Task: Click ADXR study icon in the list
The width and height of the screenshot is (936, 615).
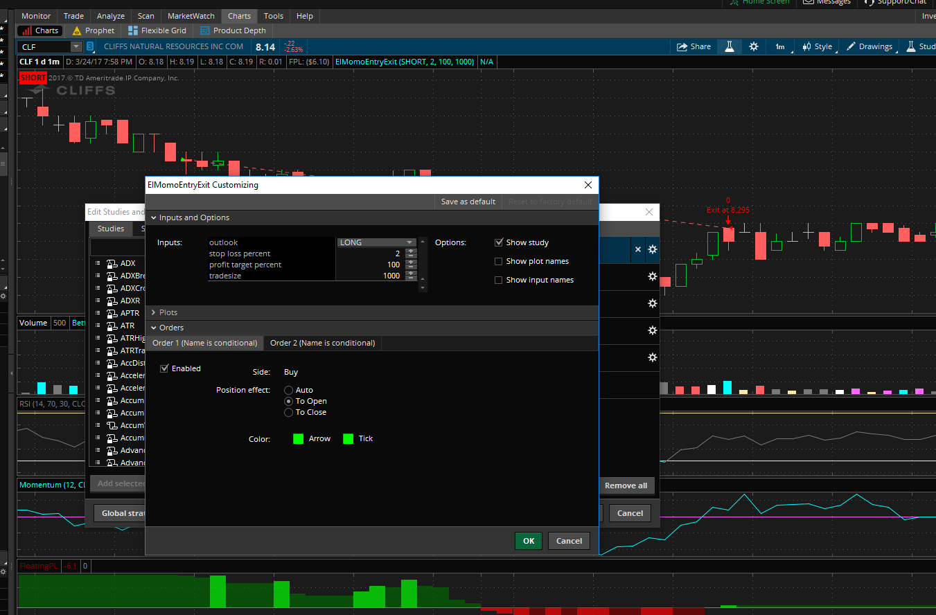Action: tap(112, 301)
